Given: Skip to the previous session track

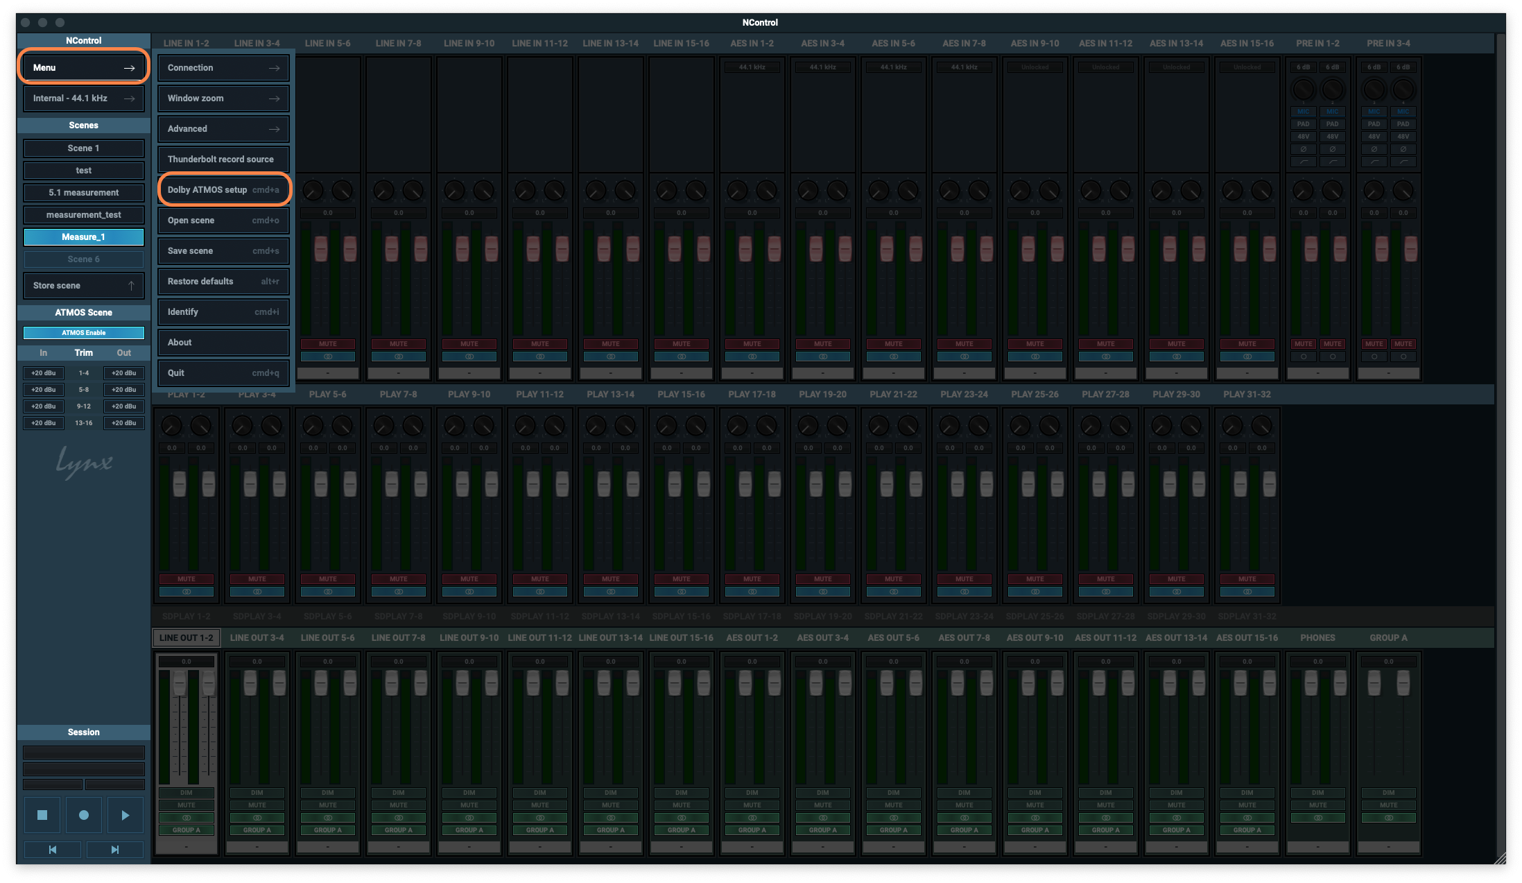Looking at the screenshot, I should pos(53,849).
